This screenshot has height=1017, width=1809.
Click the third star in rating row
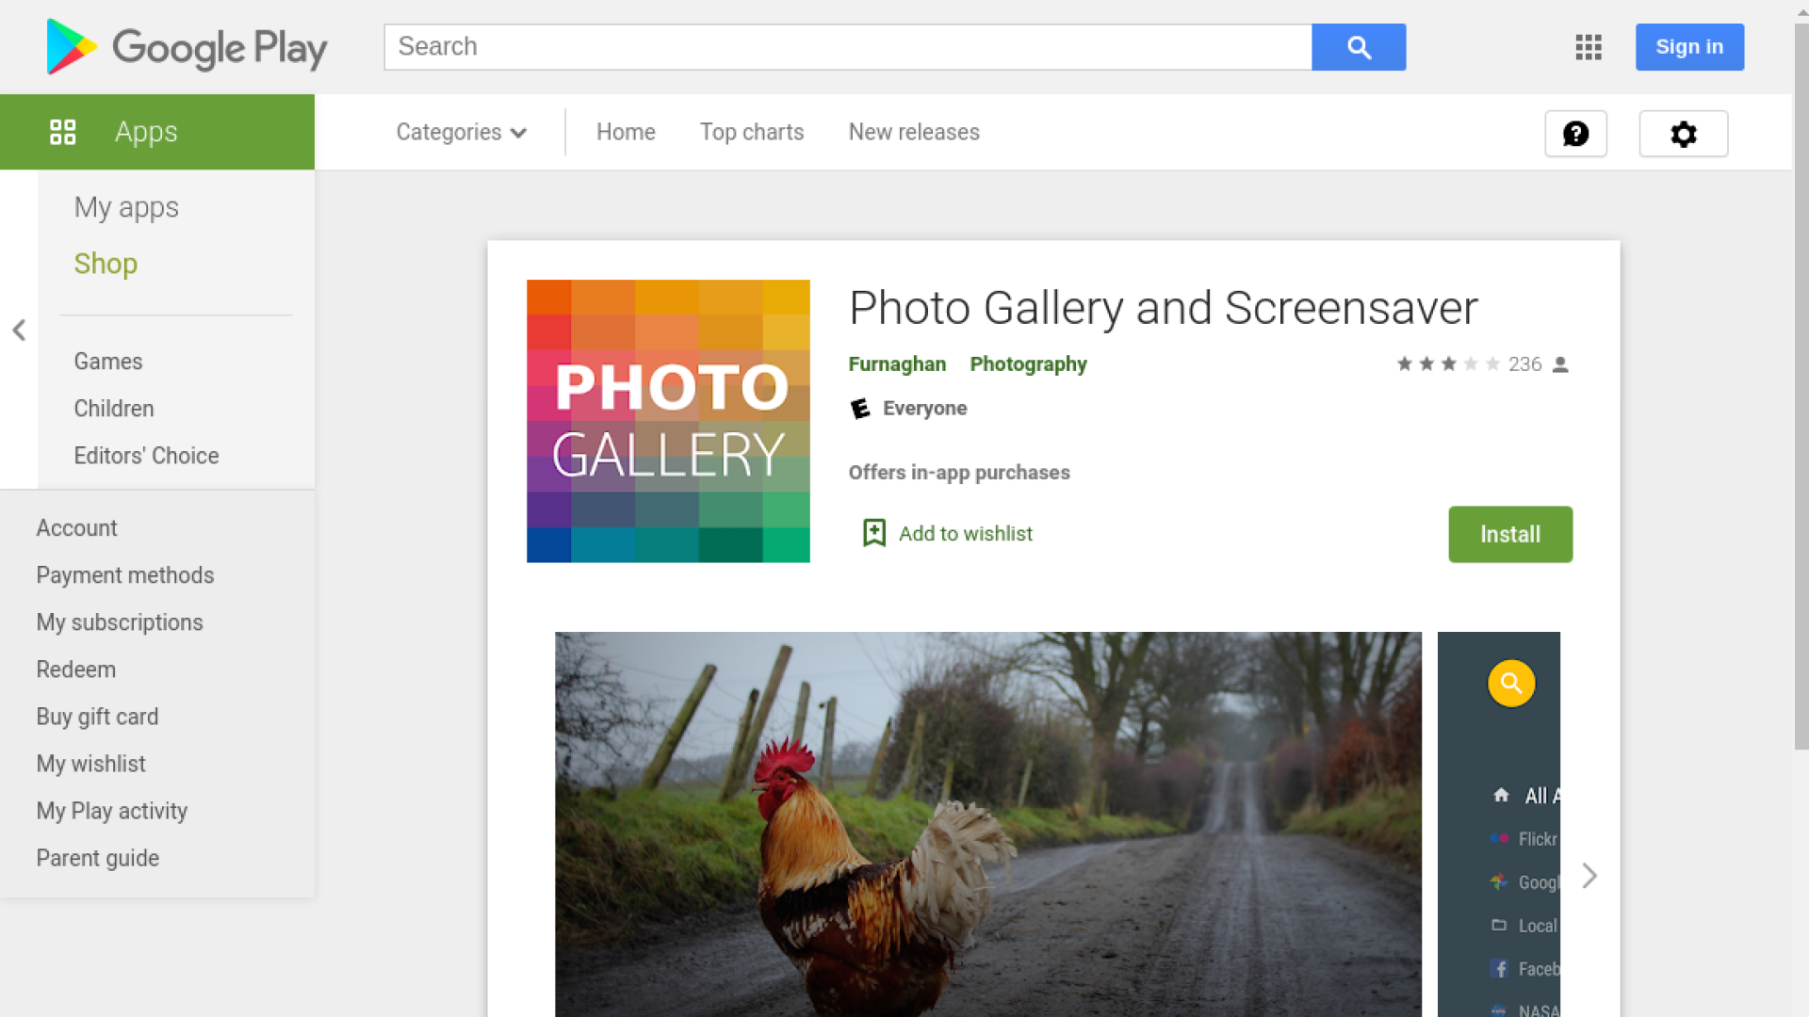click(1447, 363)
